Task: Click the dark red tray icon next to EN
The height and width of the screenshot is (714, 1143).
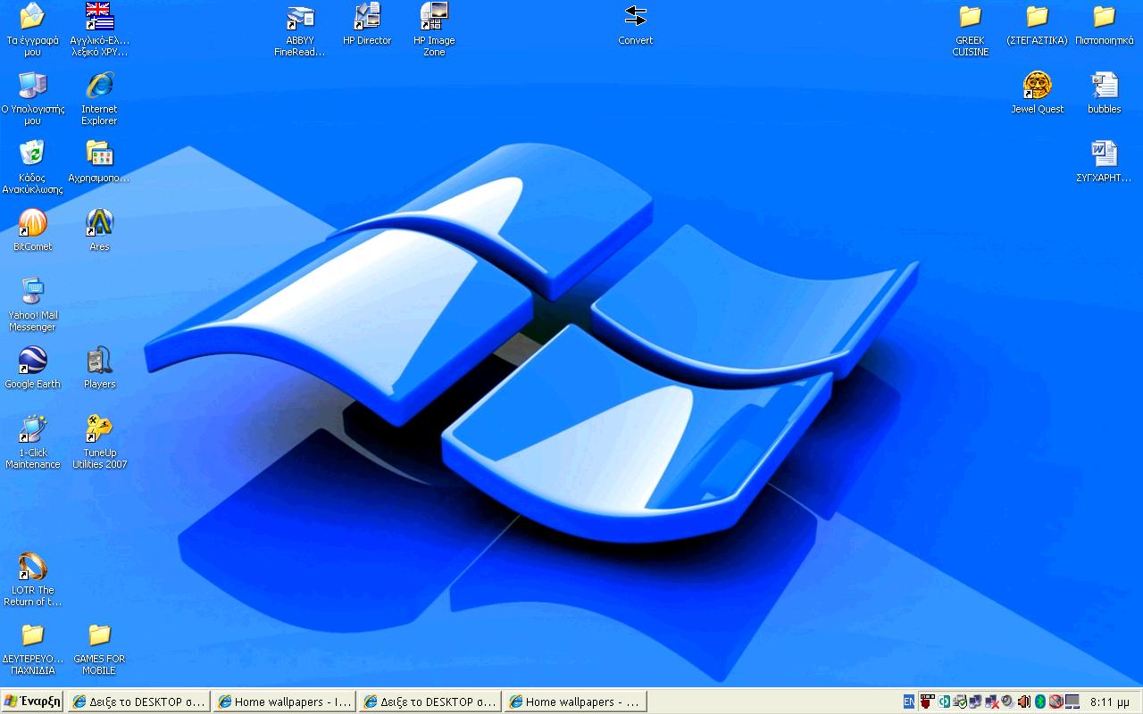Action: coord(928,702)
